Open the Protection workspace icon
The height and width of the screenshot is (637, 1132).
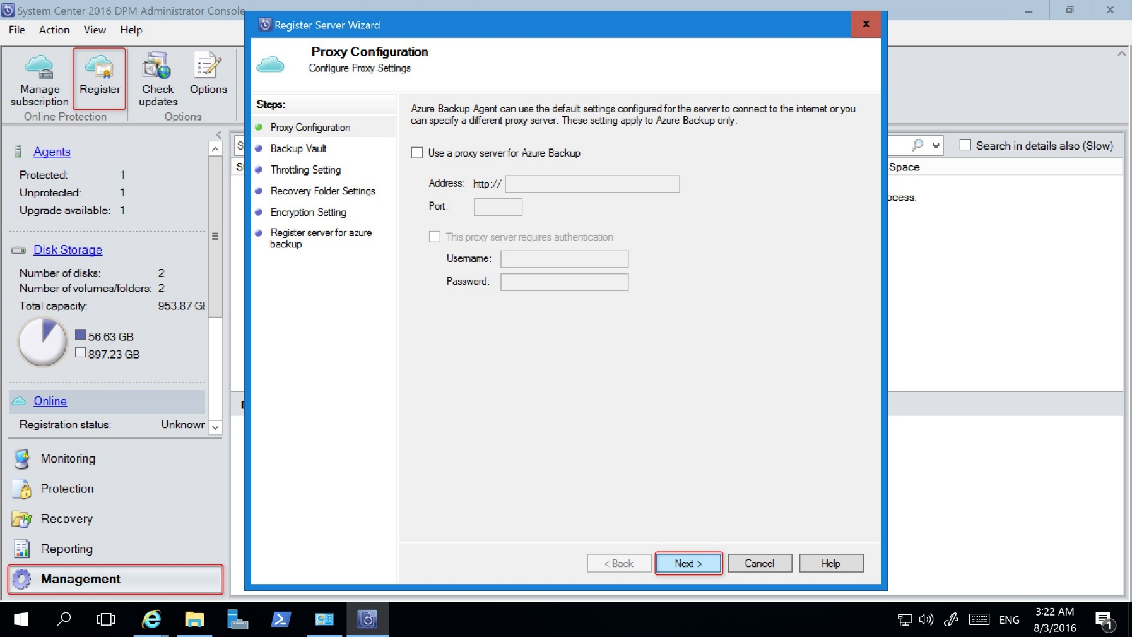click(21, 488)
